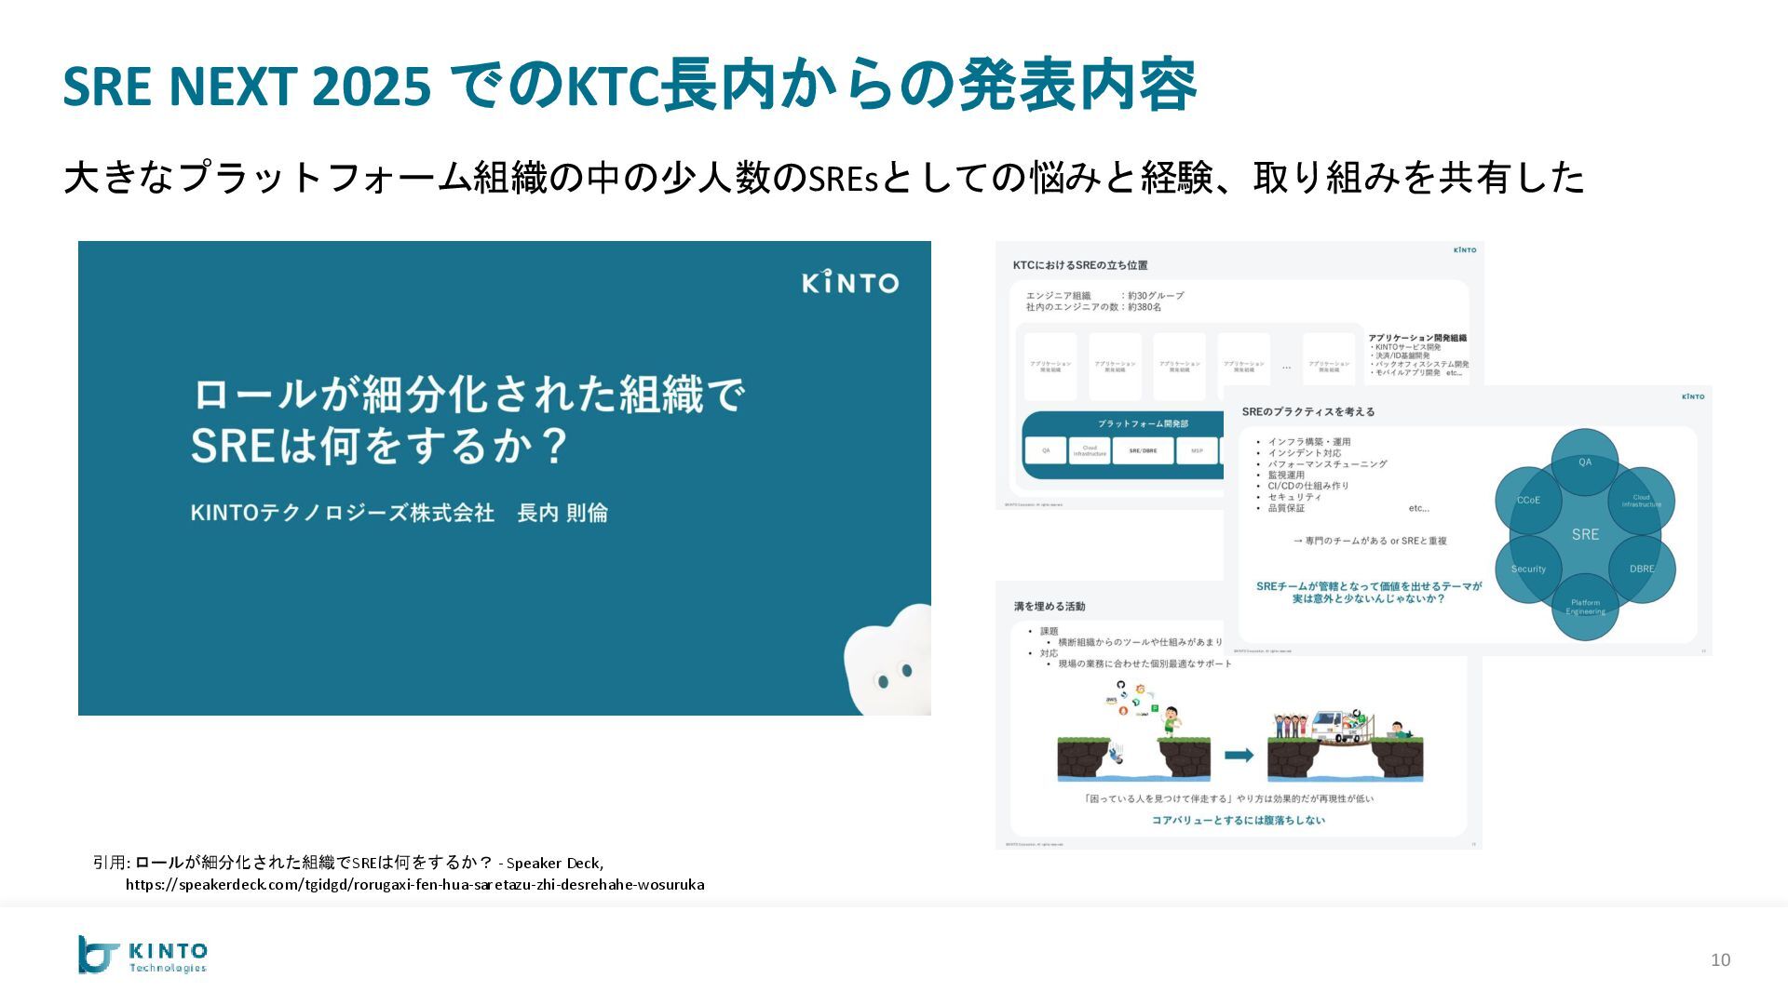Click the アプリケーション開発組織 heading

[x=1417, y=338]
